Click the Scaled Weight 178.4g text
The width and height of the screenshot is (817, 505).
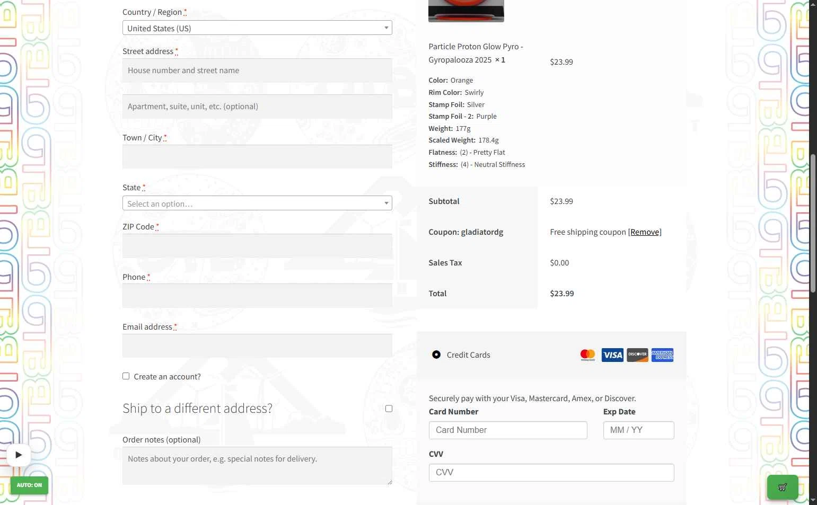pos(463,140)
